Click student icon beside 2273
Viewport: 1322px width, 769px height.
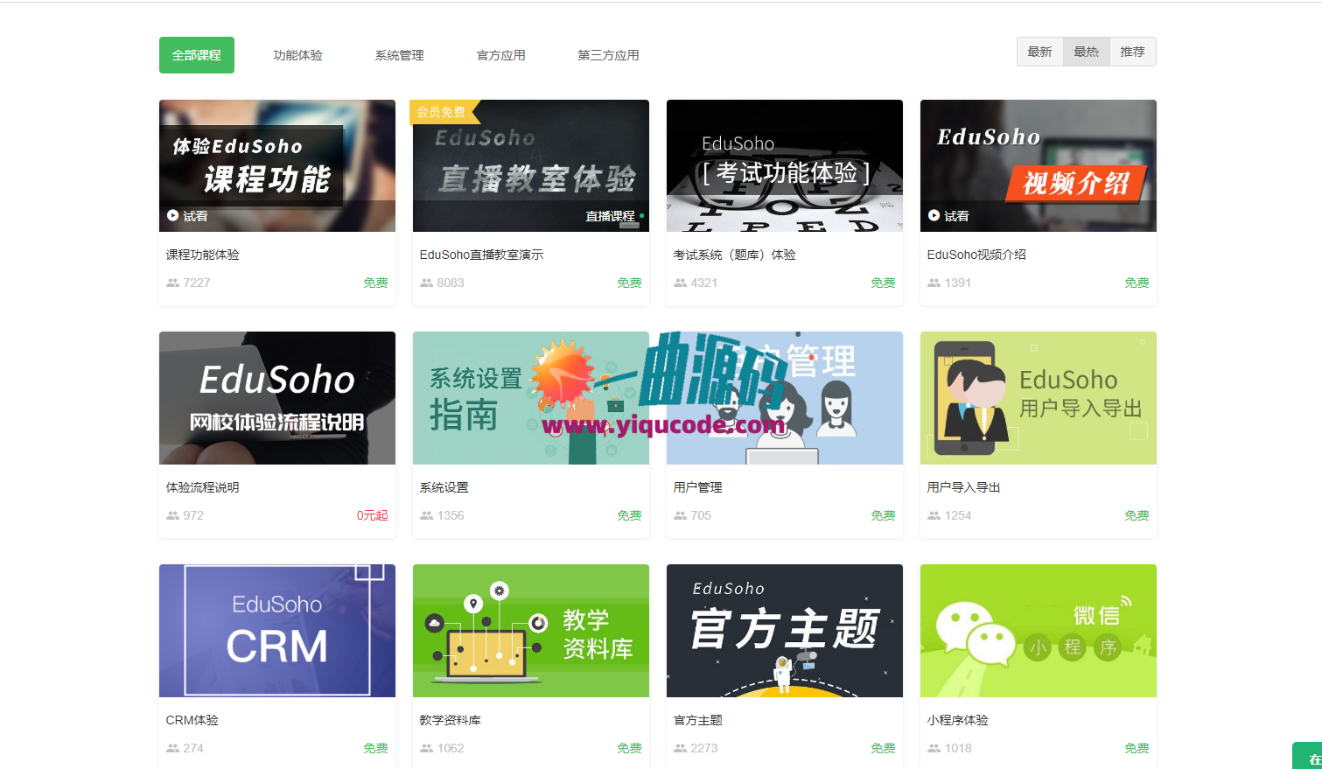tap(680, 748)
